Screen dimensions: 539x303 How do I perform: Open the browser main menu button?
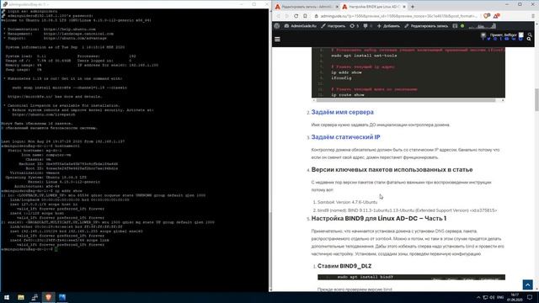pos(533,16)
